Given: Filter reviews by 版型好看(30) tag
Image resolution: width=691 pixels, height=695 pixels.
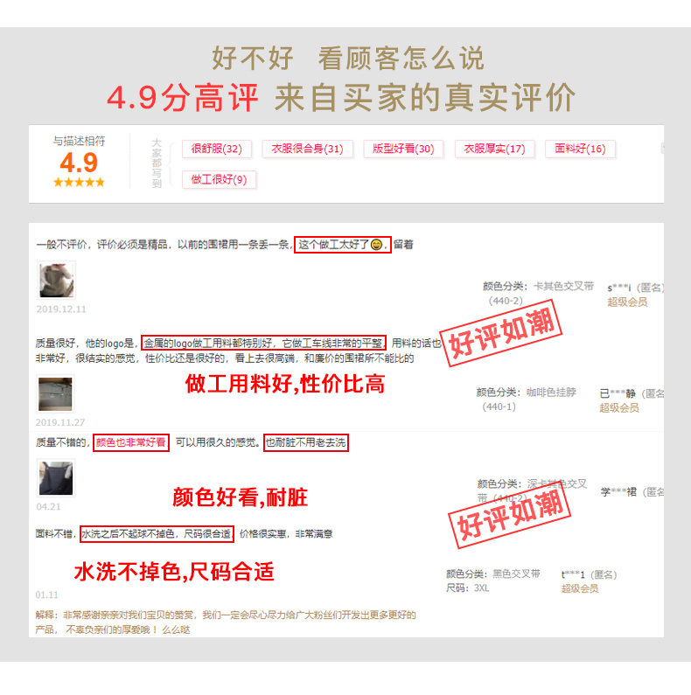Looking at the screenshot, I should tap(403, 149).
